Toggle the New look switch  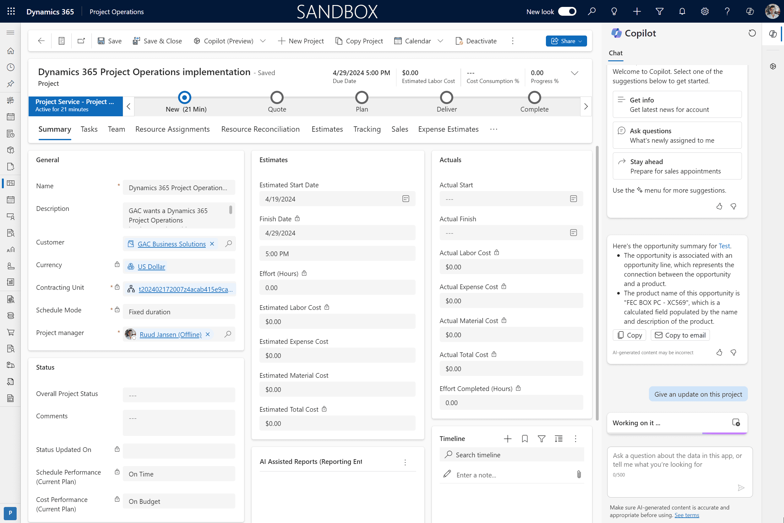[567, 12]
